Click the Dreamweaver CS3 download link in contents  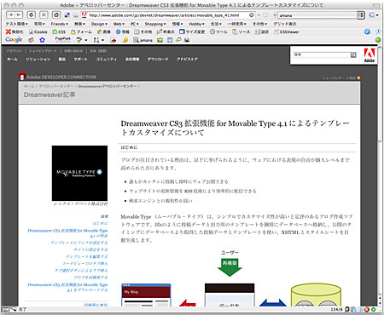67,287
